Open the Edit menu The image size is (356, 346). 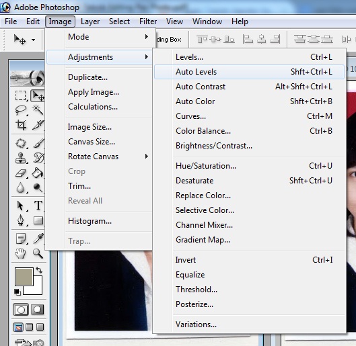33,21
